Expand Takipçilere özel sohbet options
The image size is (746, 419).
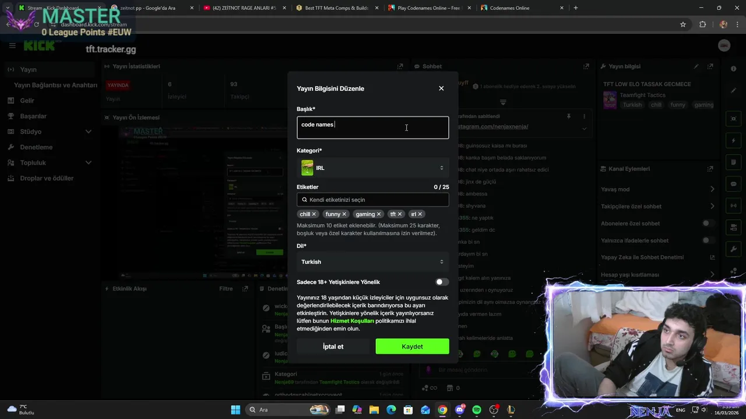pos(712,206)
